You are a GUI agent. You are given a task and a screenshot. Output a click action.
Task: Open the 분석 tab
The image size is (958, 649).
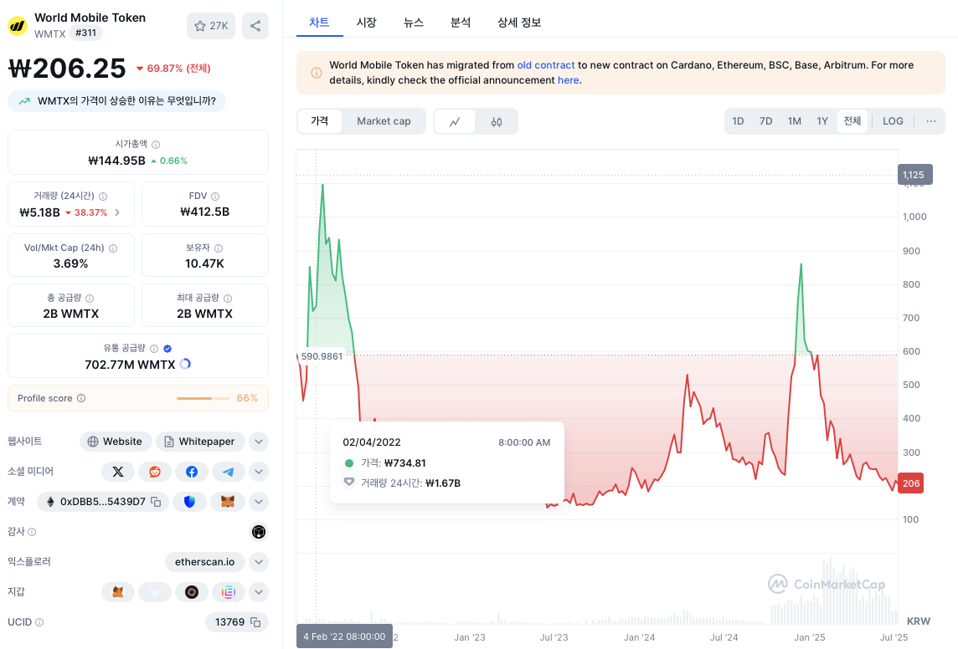coord(461,23)
